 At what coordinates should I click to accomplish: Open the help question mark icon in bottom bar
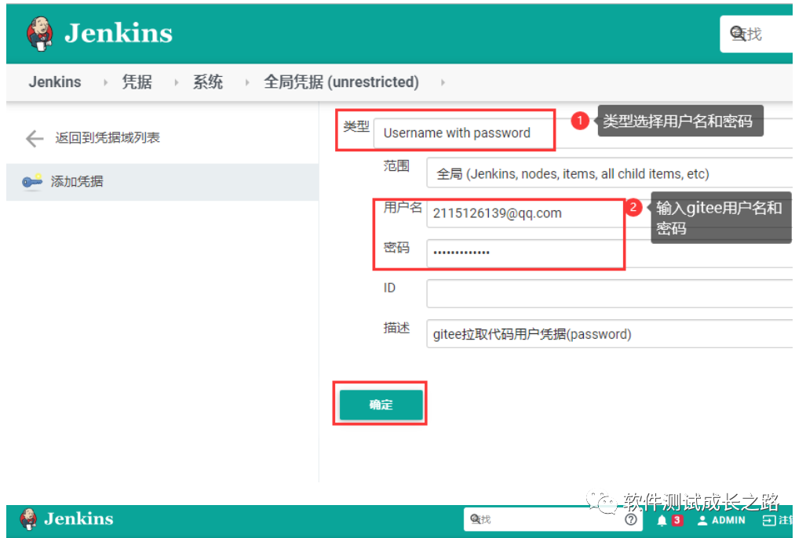631,519
